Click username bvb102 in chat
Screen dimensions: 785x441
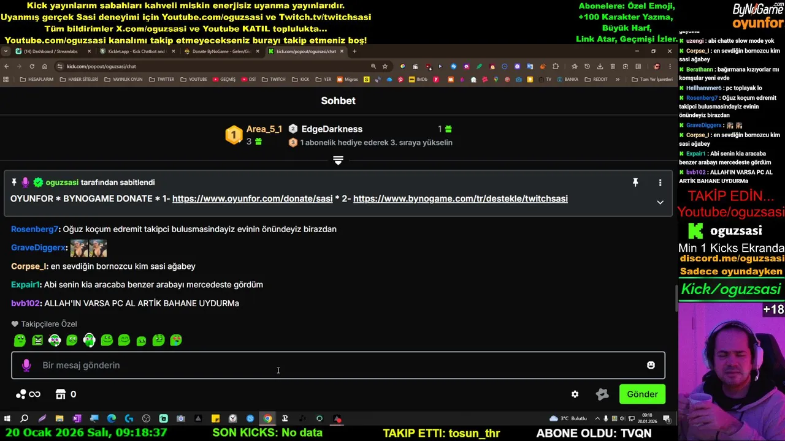(x=25, y=303)
